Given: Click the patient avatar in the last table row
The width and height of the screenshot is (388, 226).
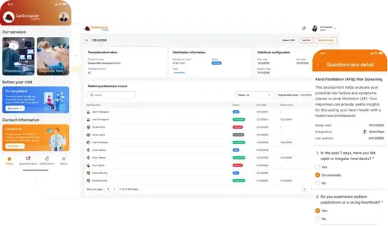Looking at the screenshot, I should (x=88, y=181).
